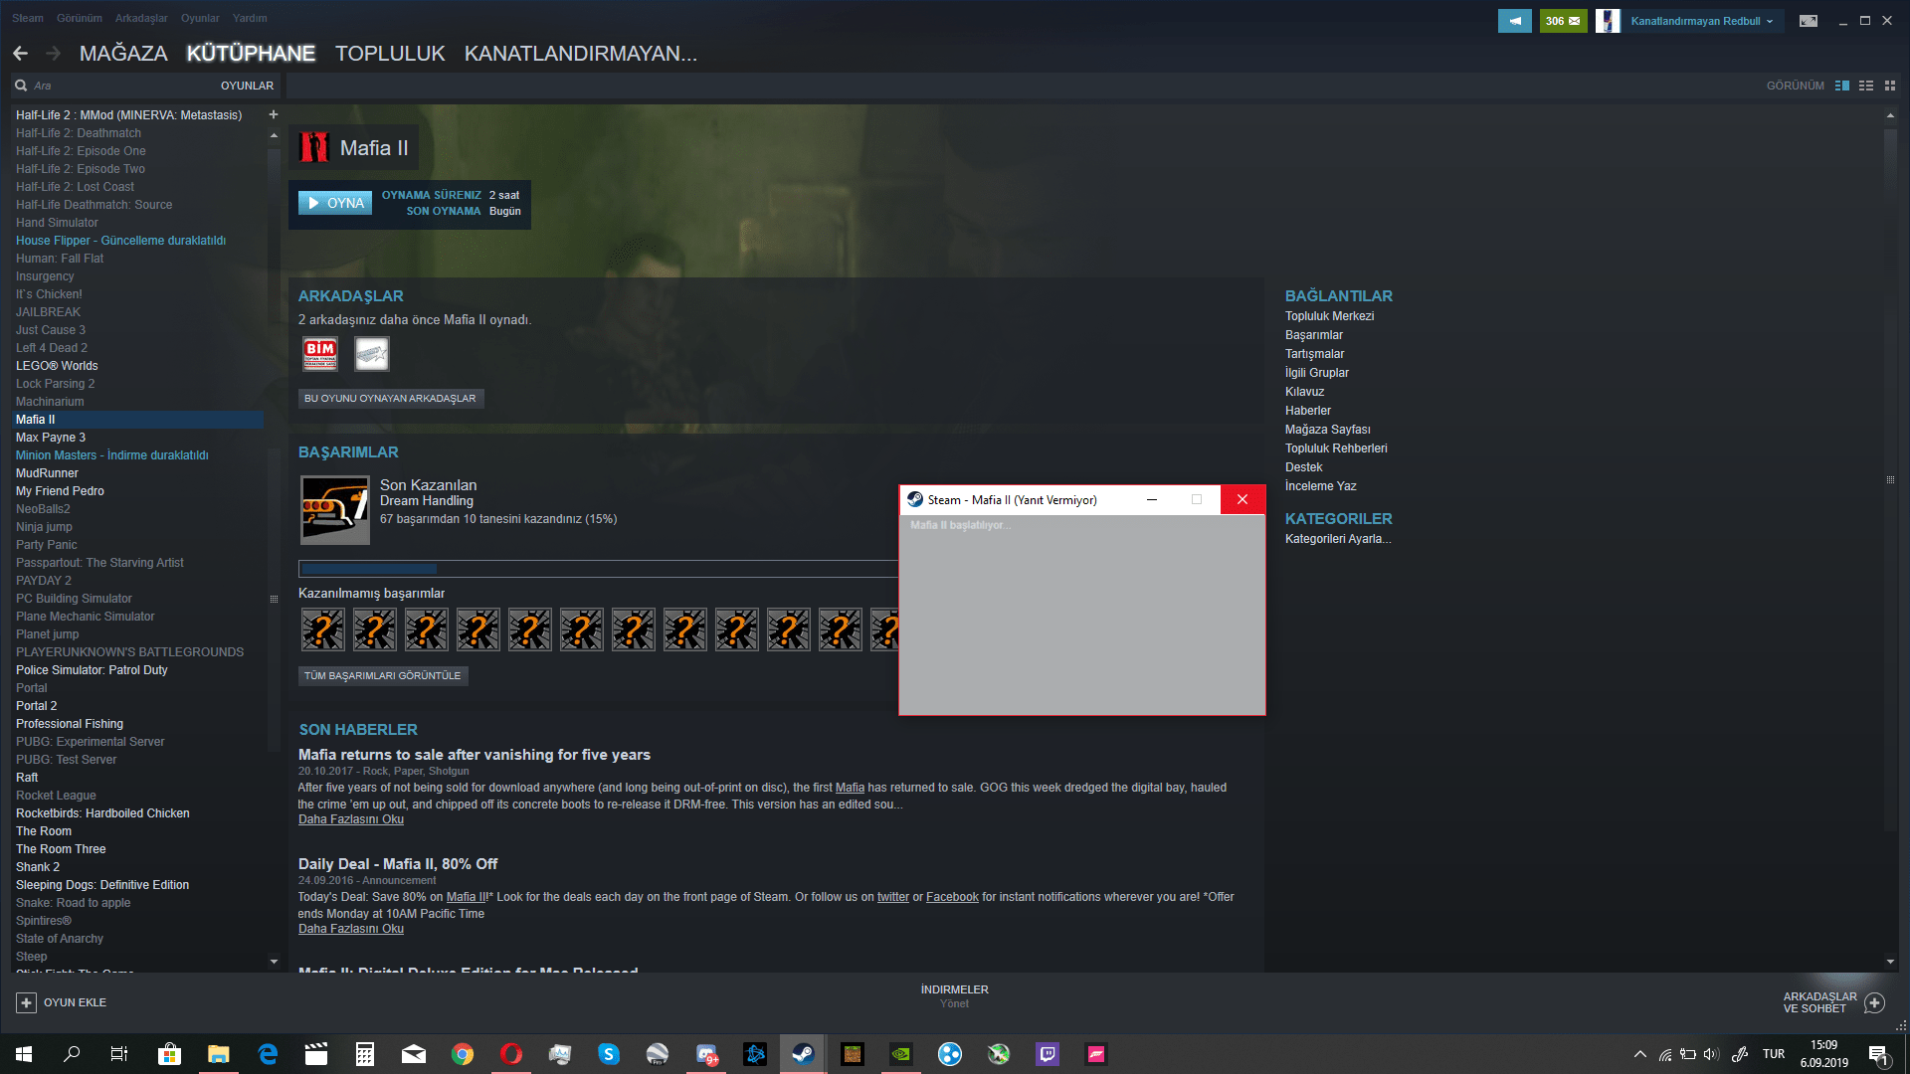Expand the plus beside Half-Life 2 MMod

tap(273, 115)
